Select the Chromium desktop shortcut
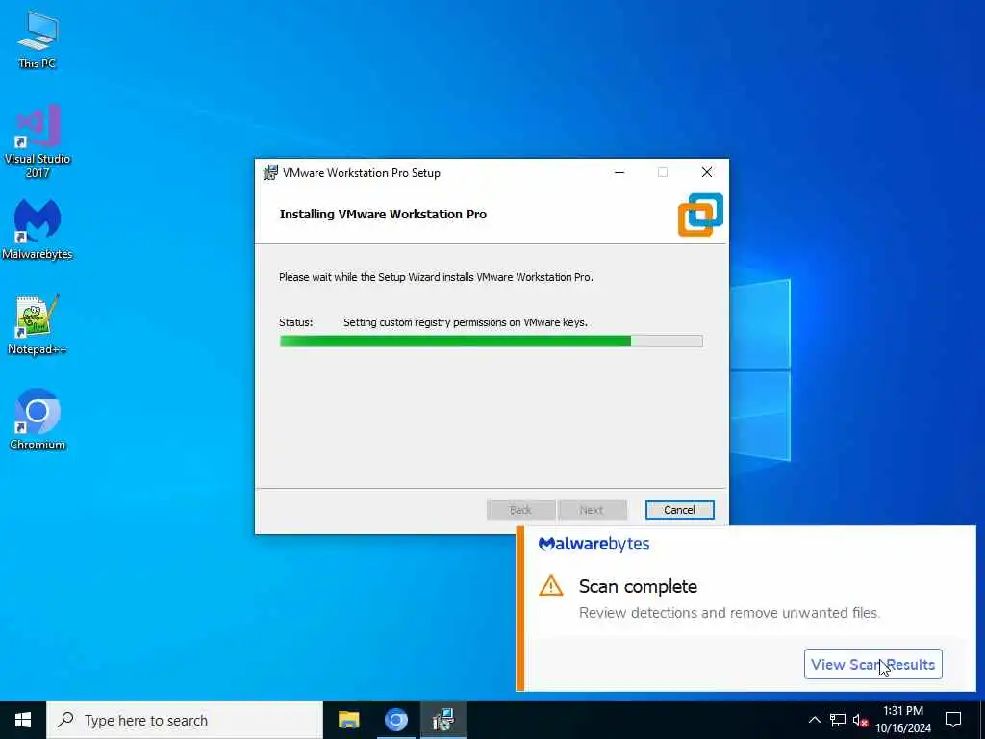Screen dimensions: 985x739 38,420
